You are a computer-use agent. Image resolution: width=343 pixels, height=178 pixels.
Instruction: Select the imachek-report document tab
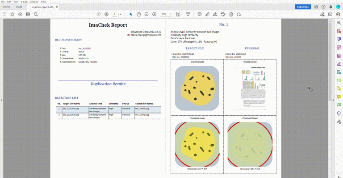point(43,7)
